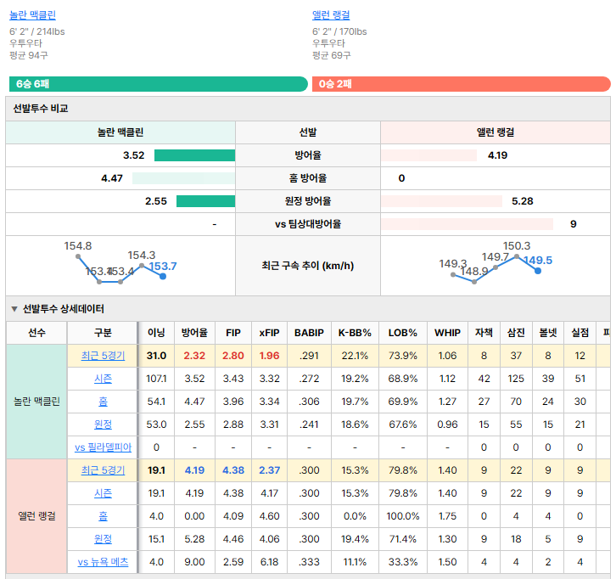Click the 볼넷 column header
The image size is (616, 579).
(548, 333)
